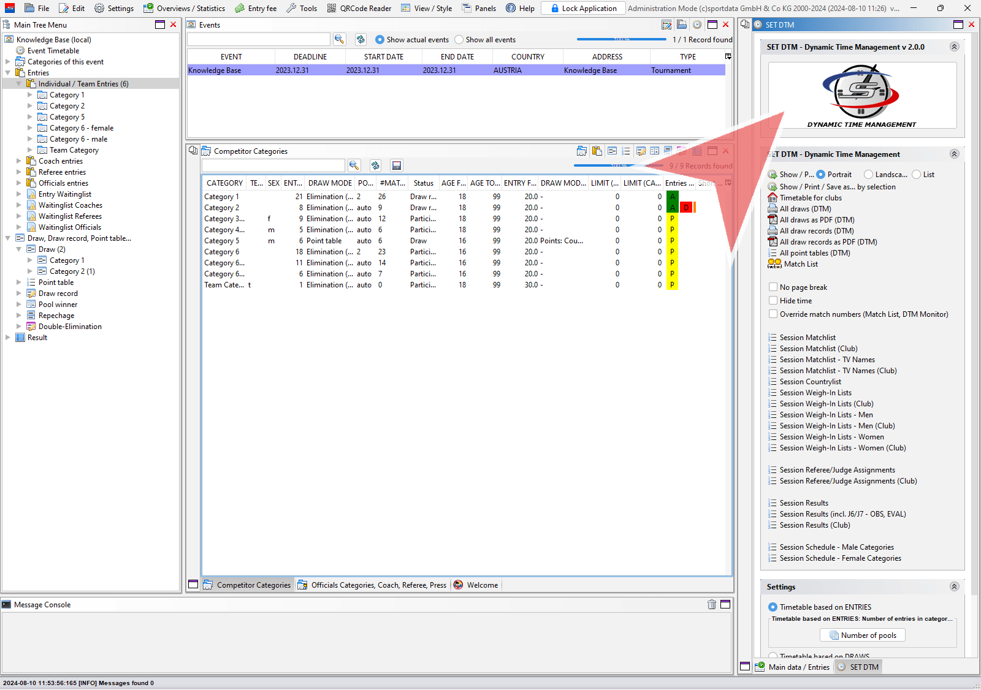This screenshot has height=690, width=981.
Task: Select the Show all events radio button
Action: point(459,39)
